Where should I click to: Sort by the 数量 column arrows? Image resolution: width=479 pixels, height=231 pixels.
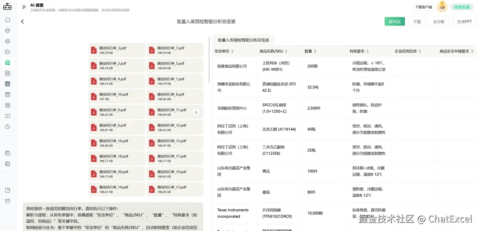point(315,51)
